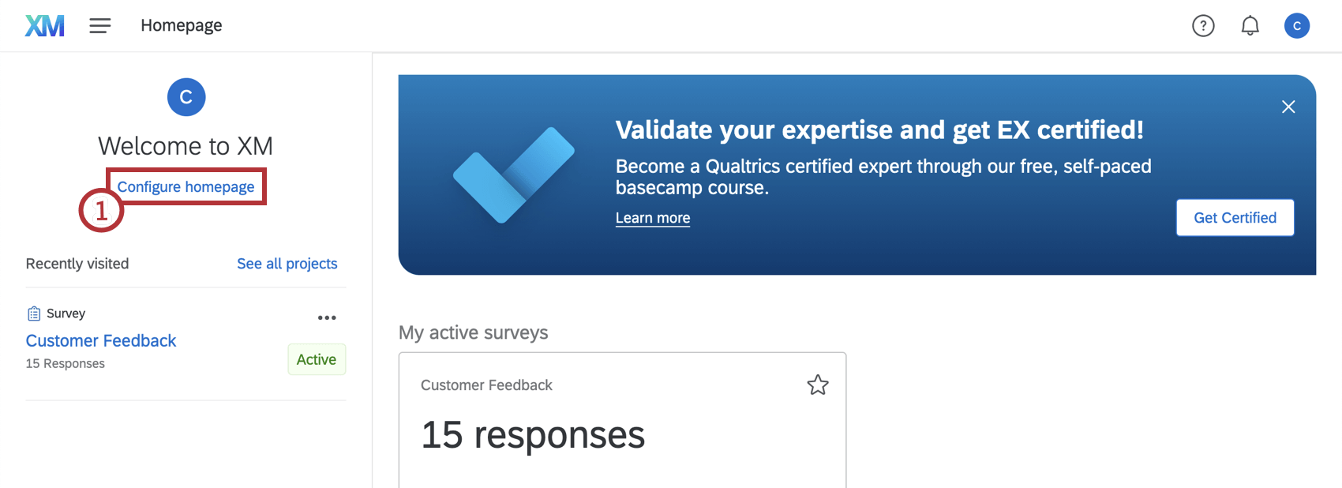This screenshot has height=488, width=1342.
Task: Open the Customer Feedback project link
Action: 101,340
